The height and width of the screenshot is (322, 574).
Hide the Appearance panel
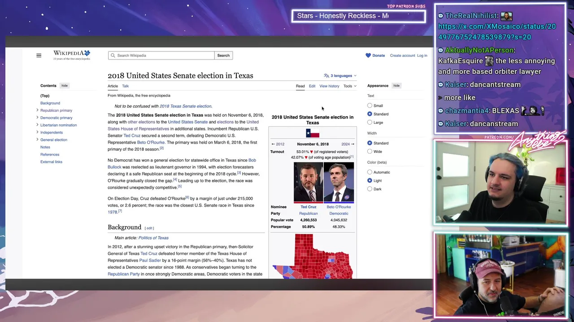[396, 85]
